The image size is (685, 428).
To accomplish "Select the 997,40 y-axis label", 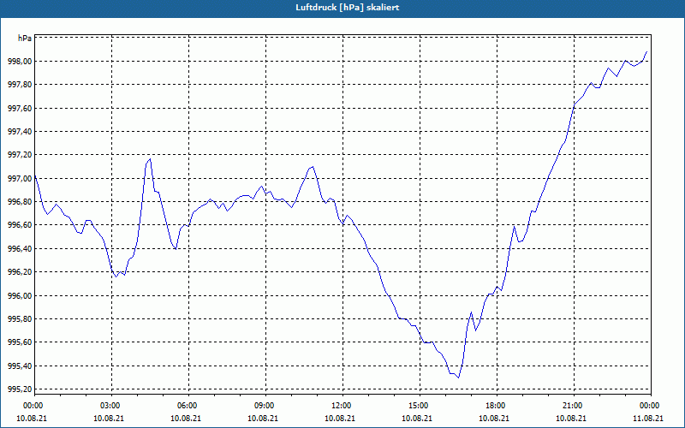I will (20, 132).
